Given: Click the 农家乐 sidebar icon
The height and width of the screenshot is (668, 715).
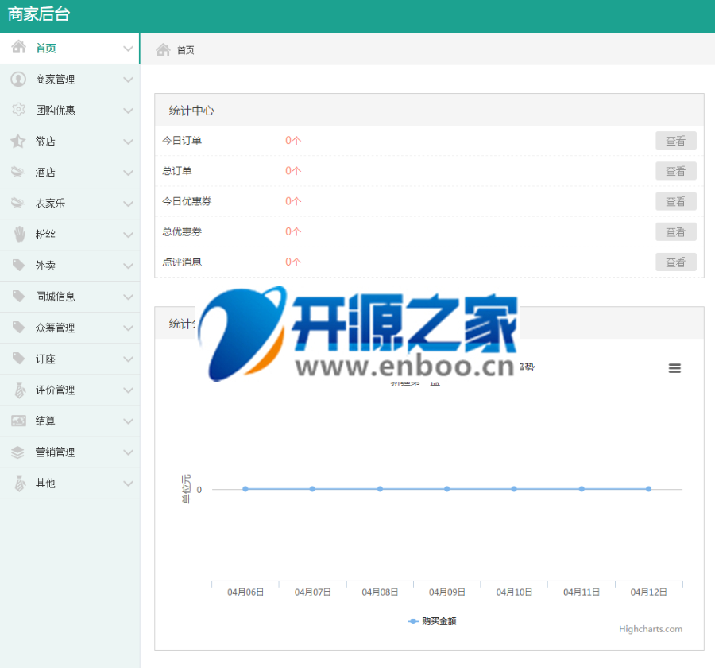Looking at the screenshot, I should [x=17, y=203].
